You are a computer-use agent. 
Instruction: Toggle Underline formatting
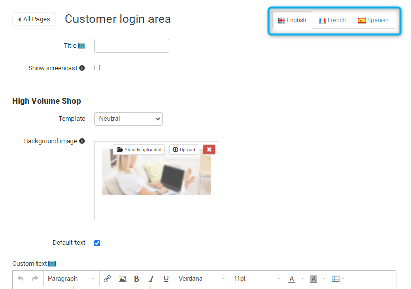(166, 279)
